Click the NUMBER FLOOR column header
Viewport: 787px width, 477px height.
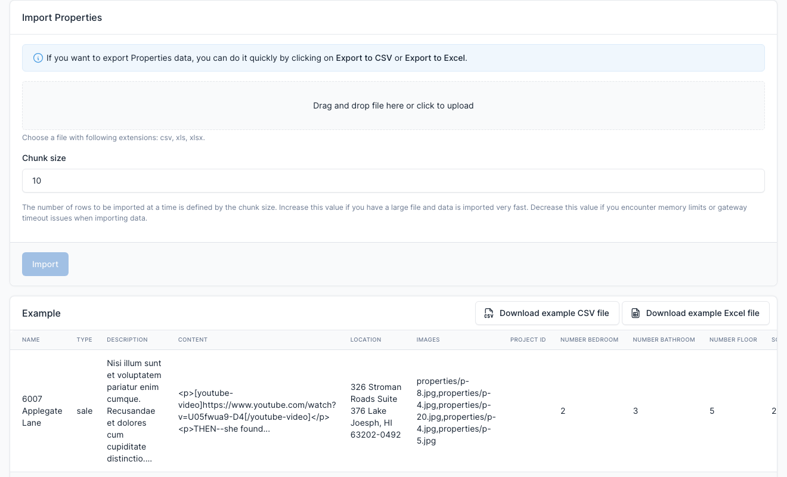coord(733,340)
